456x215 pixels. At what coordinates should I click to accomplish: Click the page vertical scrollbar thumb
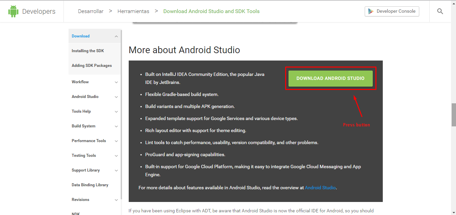[453, 115]
